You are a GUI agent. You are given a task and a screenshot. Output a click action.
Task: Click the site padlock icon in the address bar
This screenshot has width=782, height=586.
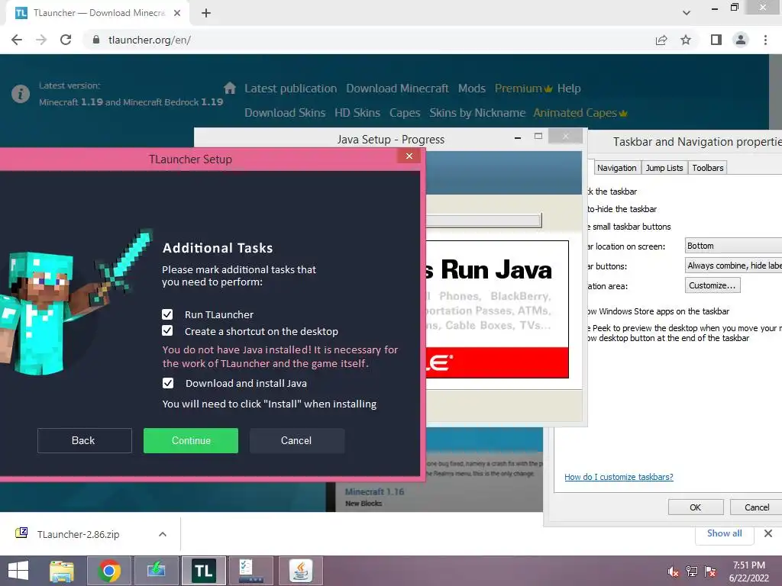96,40
